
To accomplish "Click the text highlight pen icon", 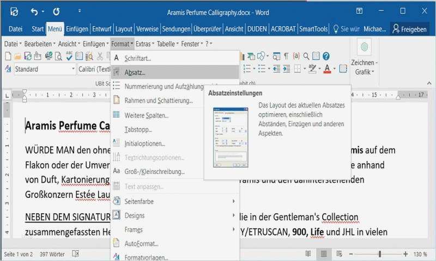I will point(312,69).
